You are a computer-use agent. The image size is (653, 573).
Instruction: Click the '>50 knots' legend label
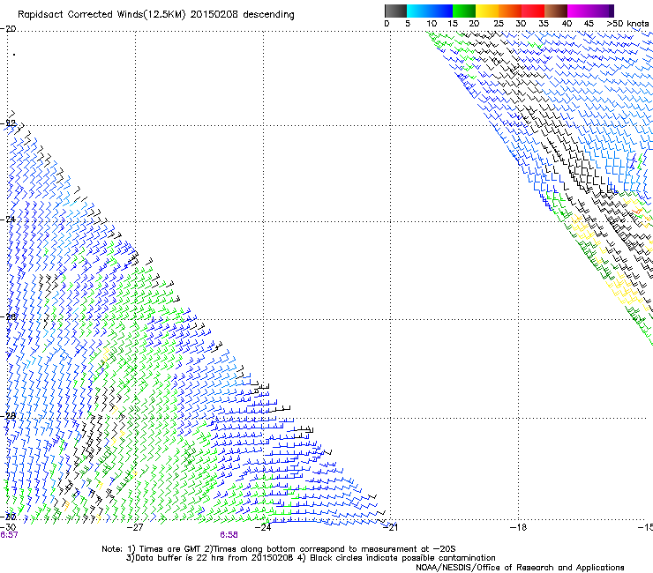(627, 24)
